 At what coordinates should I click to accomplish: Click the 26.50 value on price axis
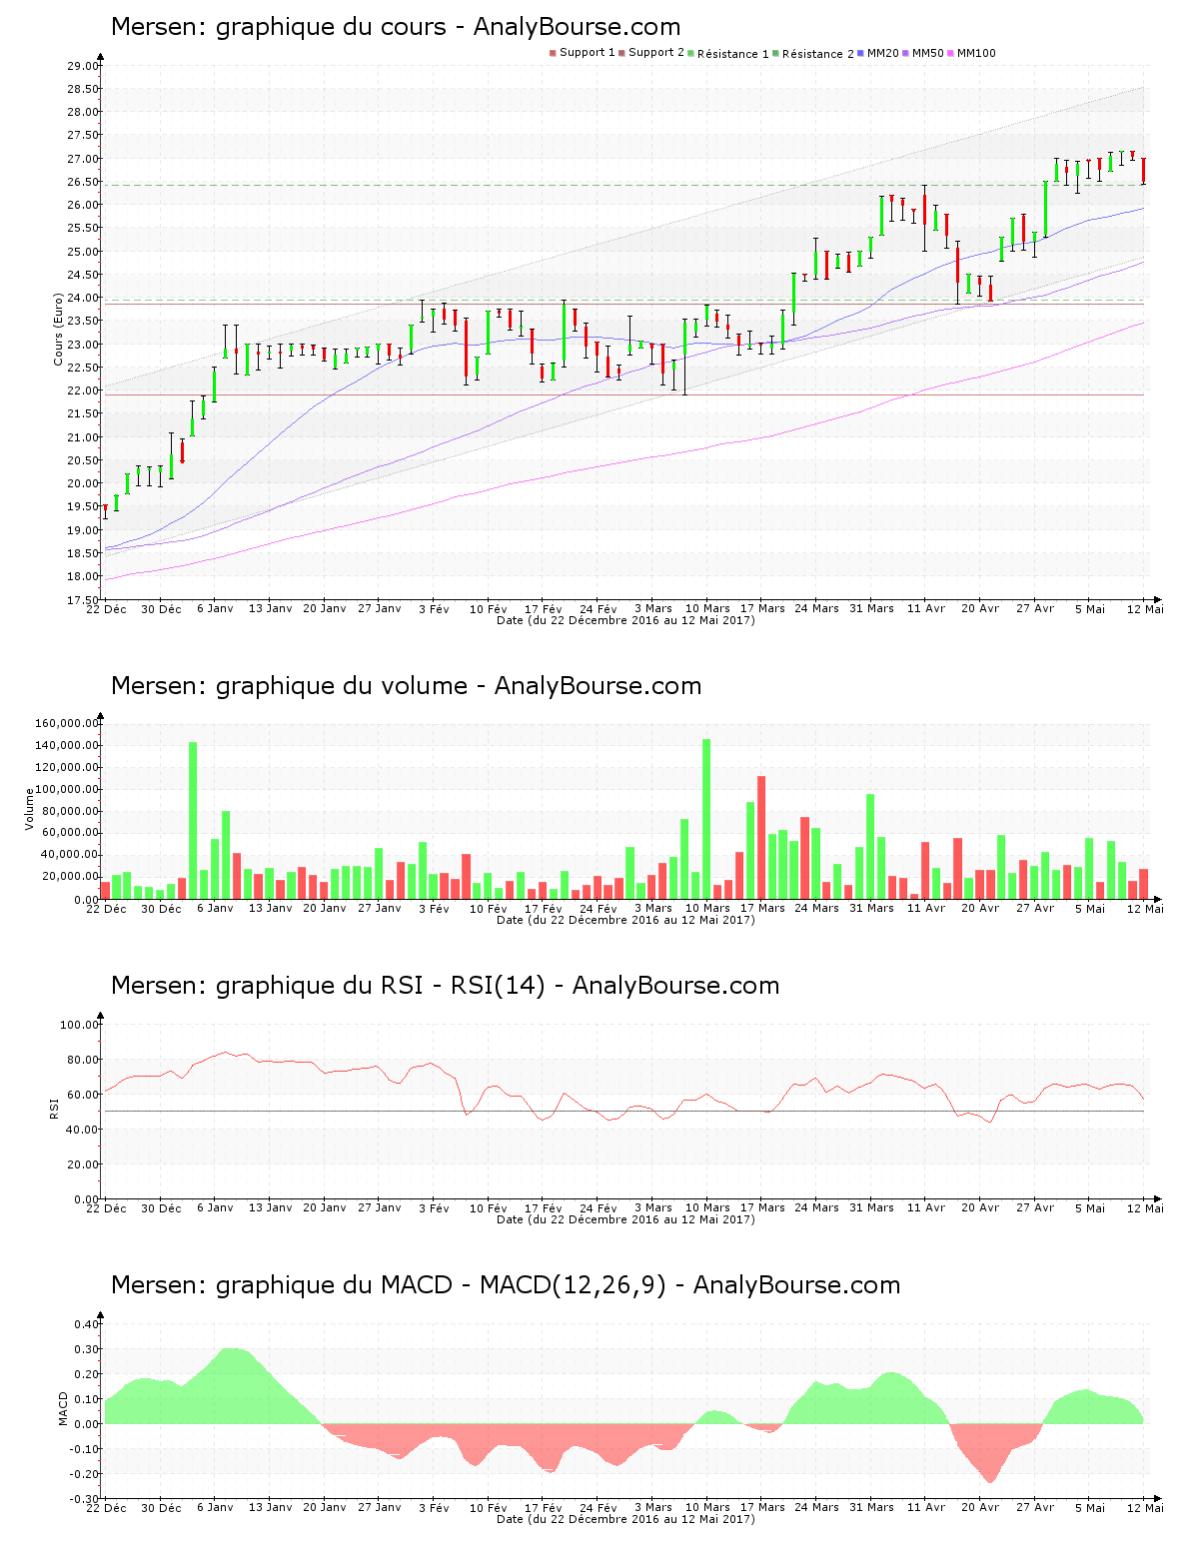point(83,182)
